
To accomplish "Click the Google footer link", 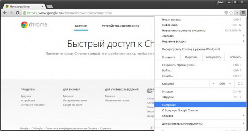I will point(24,129).
